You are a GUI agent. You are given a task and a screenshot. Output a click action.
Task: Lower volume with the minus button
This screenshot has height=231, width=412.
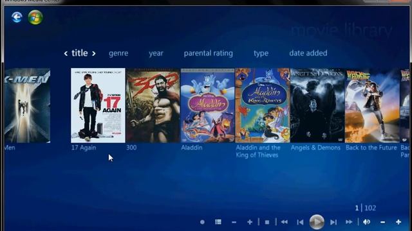(382, 223)
